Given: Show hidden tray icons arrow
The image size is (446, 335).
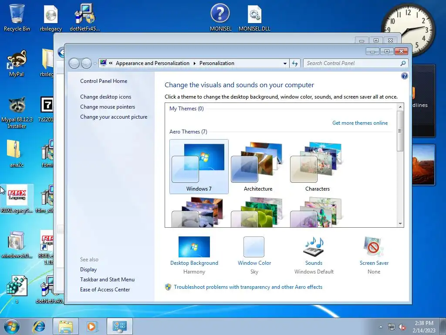Looking at the screenshot, I should coord(381,327).
